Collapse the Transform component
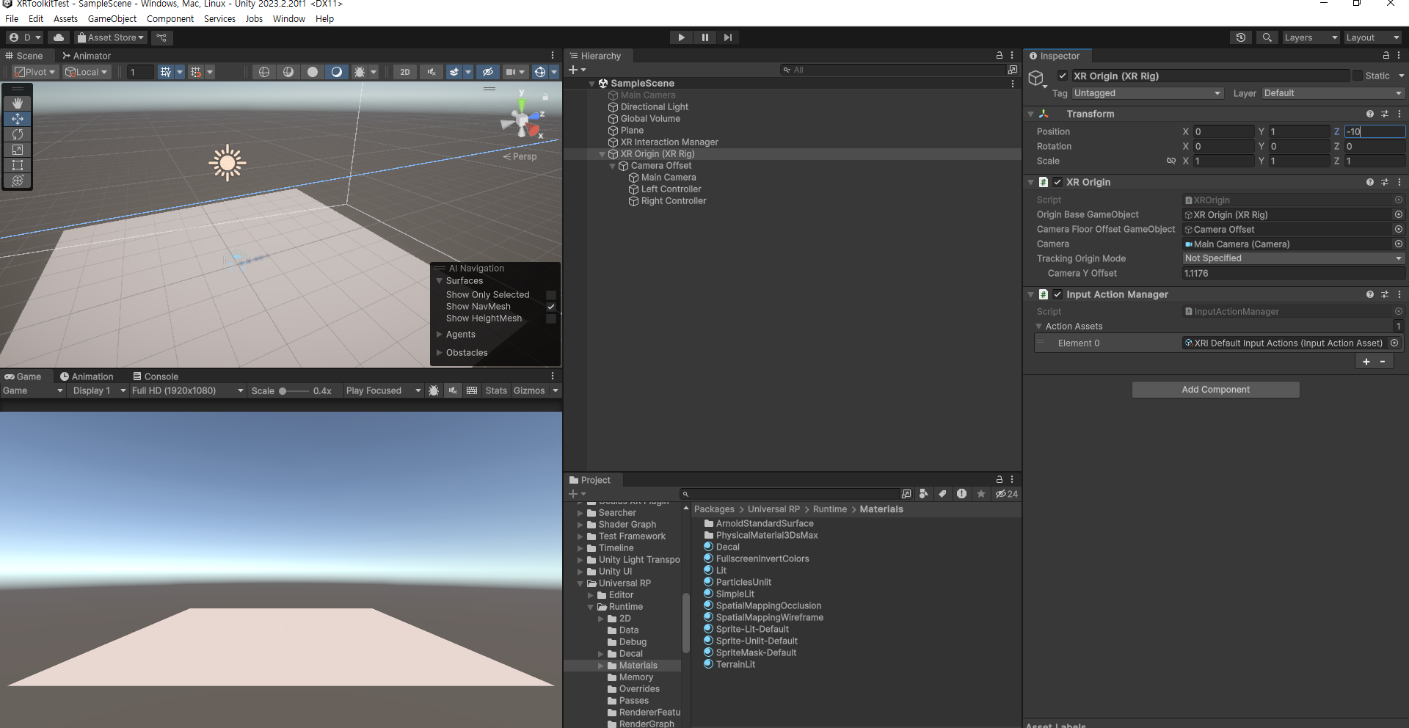The image size is (1409, 728). coord(1030,114)
